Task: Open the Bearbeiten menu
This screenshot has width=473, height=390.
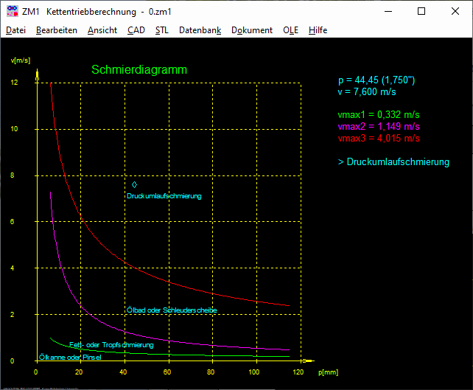Action: tap(56, 30)
